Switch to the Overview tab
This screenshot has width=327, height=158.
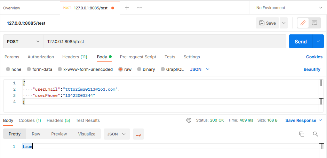coord(12,8)
